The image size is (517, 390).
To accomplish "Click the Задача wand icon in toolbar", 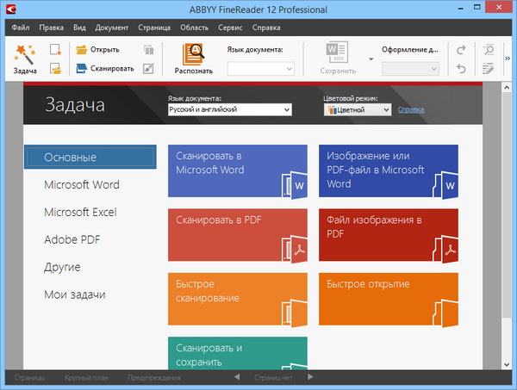I will point(24,55).
